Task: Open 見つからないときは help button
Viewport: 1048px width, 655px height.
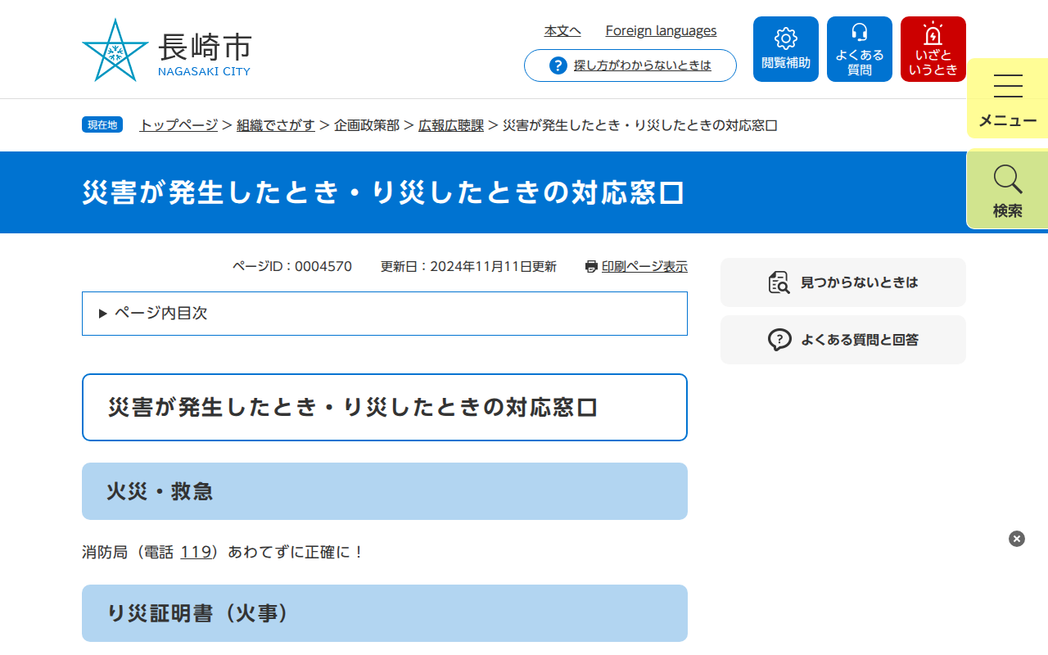Action: (x=843, y=282)
